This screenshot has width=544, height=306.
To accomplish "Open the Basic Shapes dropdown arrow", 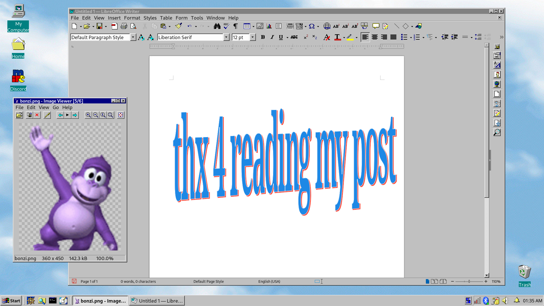I will 412,26.
